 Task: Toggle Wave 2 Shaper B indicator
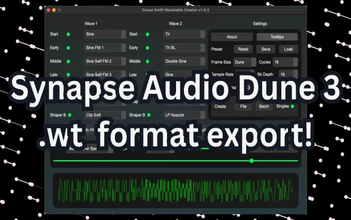click(x=149, y=115)
